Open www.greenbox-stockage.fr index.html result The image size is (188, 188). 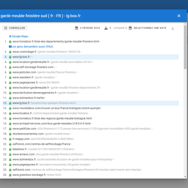(x=36, y=175)
